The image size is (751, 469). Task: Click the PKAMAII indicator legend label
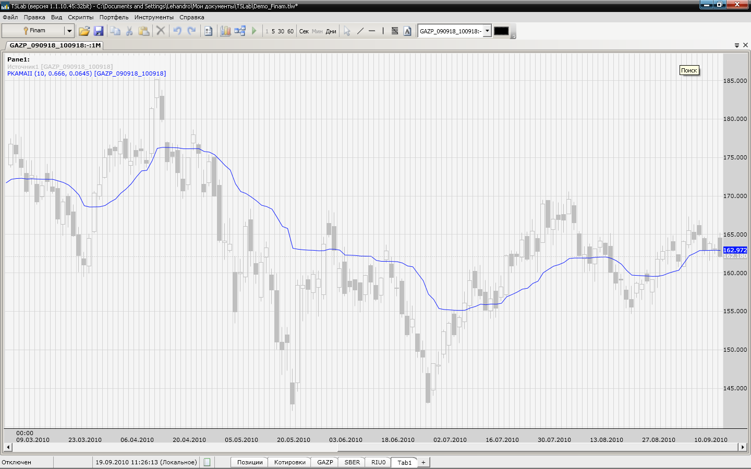tap(87, 73)
